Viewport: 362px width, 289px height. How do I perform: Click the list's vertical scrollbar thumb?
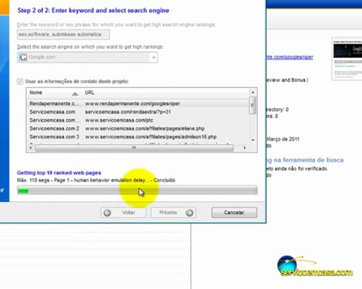point(253,105)
